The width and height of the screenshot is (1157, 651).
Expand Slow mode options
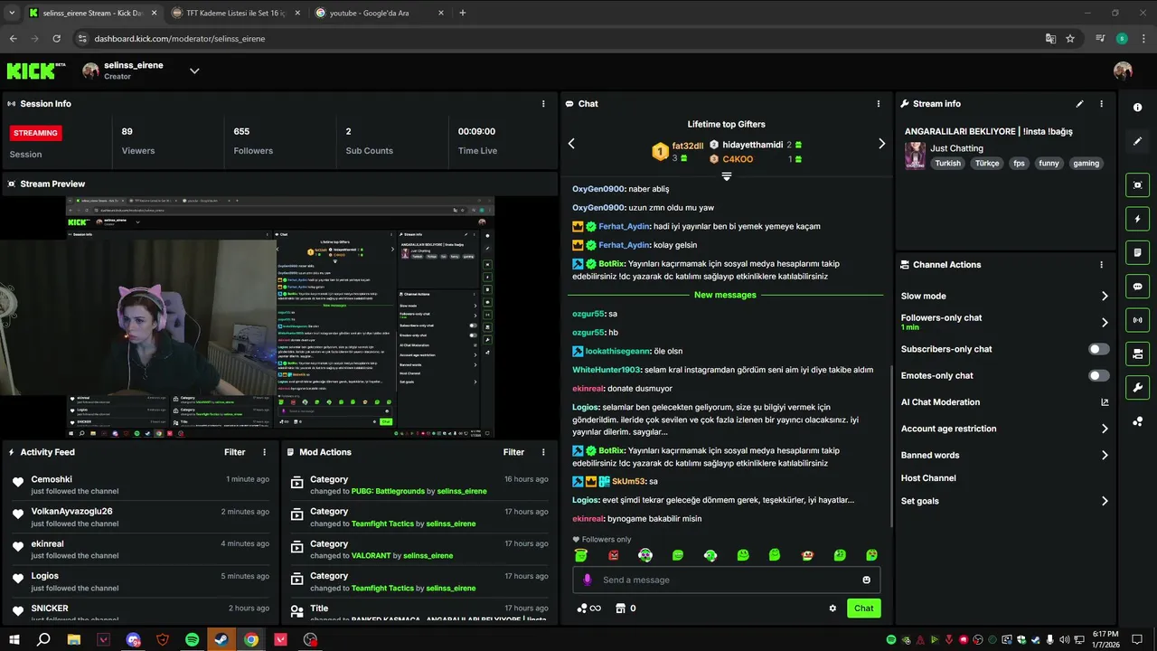pos(1105,296)
